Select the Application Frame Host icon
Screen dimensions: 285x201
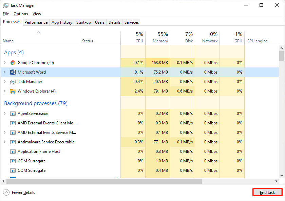click(13, 152)
